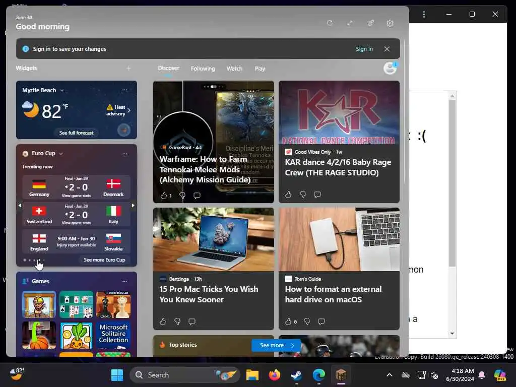Screen dimensions: 516x387
Task: Dislike the format external hard drive article
Action: [x=307, y=321]
